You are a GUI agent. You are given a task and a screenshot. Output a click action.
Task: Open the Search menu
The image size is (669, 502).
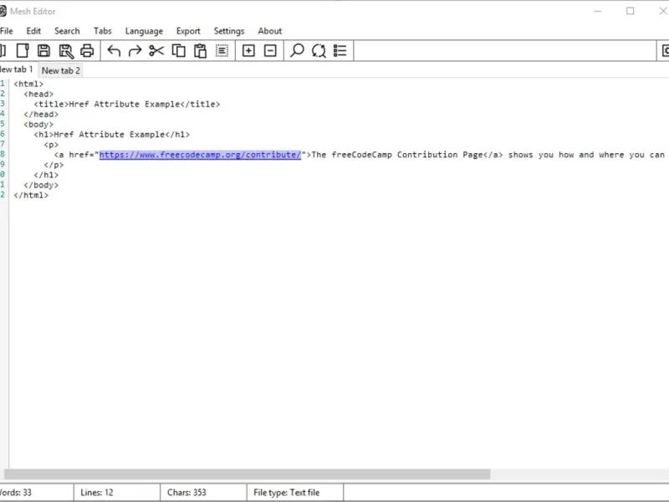pyautogui.click(x=67, y=31)
